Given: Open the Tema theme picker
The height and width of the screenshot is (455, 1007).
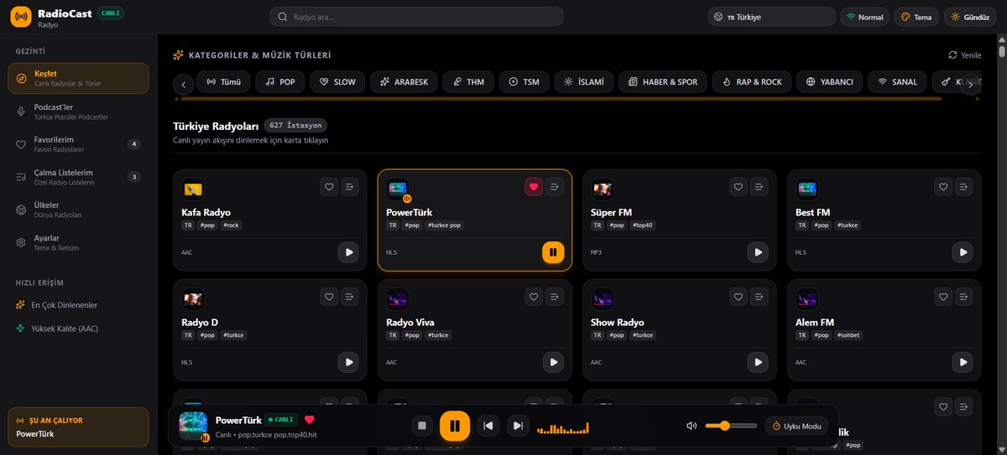Looking at the screenshot, I should pyautogui.click(x=916, y=17).
